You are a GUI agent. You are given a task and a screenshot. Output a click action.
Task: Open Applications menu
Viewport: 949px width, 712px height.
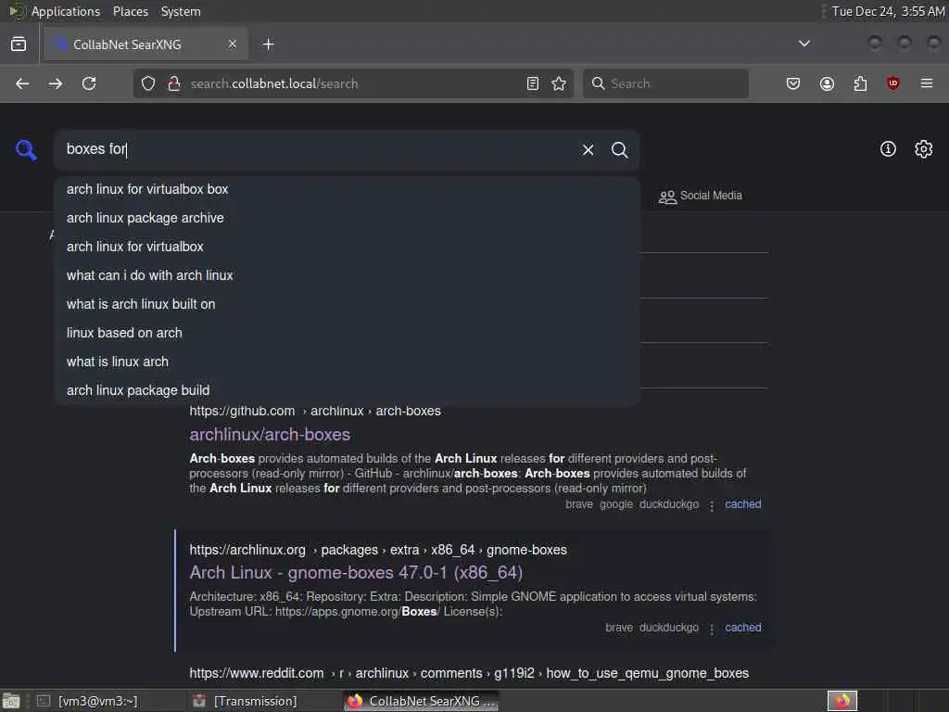[66, 11]
